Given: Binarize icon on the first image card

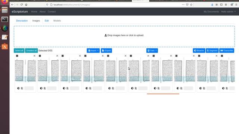Looking at the screenshot, I should tap(19, 88).
